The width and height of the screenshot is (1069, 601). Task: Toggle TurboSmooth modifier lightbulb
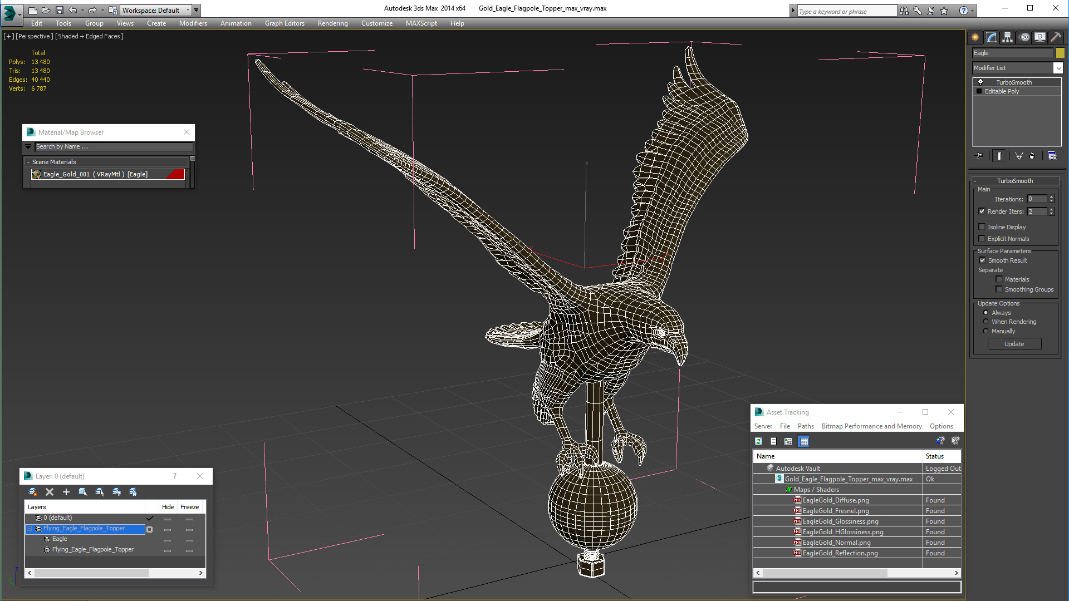tap(980, 82)
